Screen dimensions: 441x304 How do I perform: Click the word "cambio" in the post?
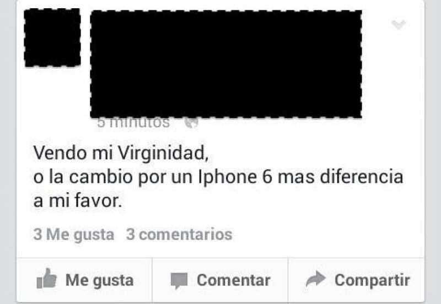pyautogui.click(x=101, y=177)
